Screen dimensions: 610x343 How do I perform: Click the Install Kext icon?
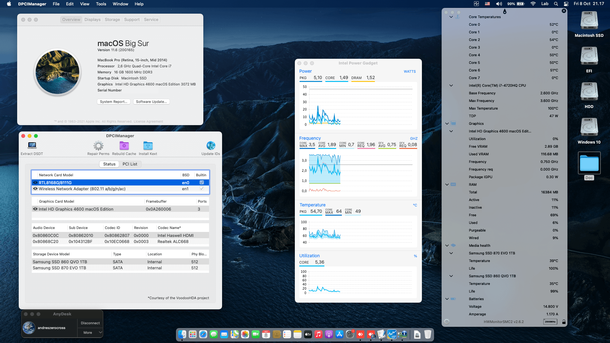[148, 146]
